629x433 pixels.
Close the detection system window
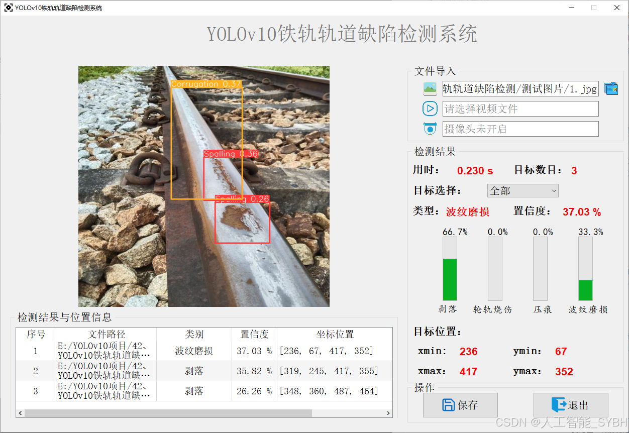[x=617, y=8]
